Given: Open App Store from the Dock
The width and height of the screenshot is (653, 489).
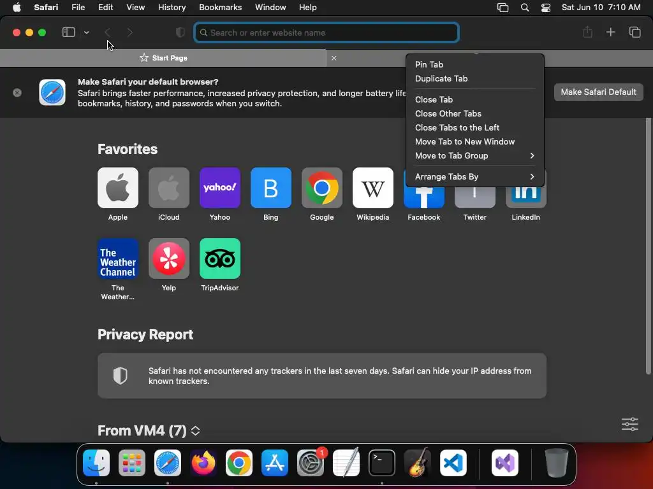Looking at the screenshot, I should [275, 463].
